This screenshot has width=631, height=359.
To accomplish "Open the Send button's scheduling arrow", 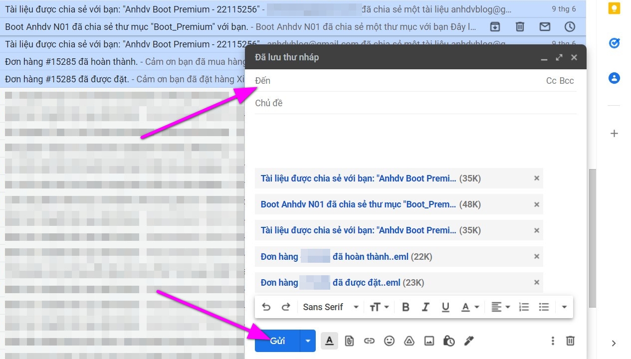I will (x=308, y=341).
